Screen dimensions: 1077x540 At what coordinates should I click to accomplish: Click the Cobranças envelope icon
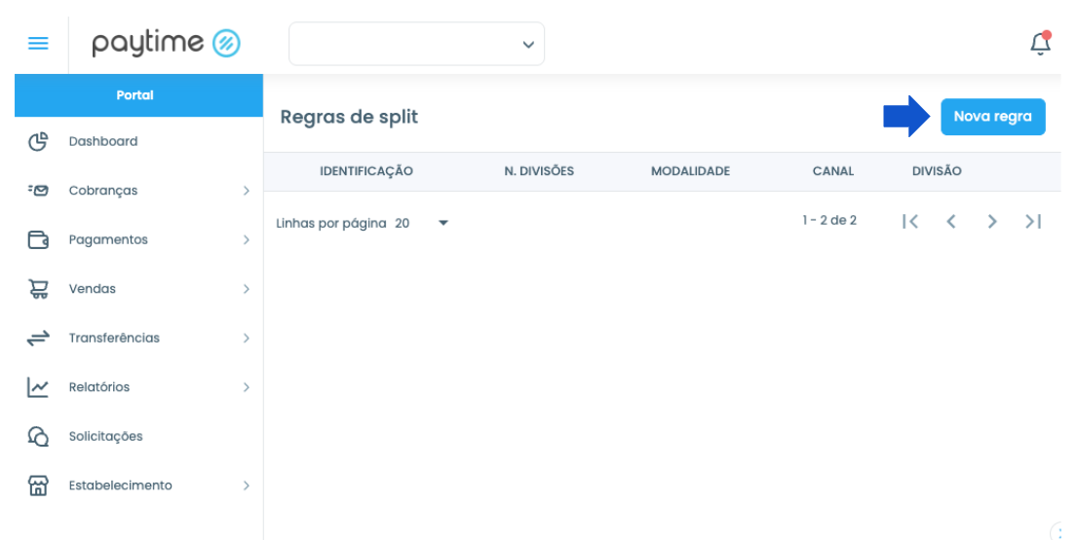click(38, 191)
